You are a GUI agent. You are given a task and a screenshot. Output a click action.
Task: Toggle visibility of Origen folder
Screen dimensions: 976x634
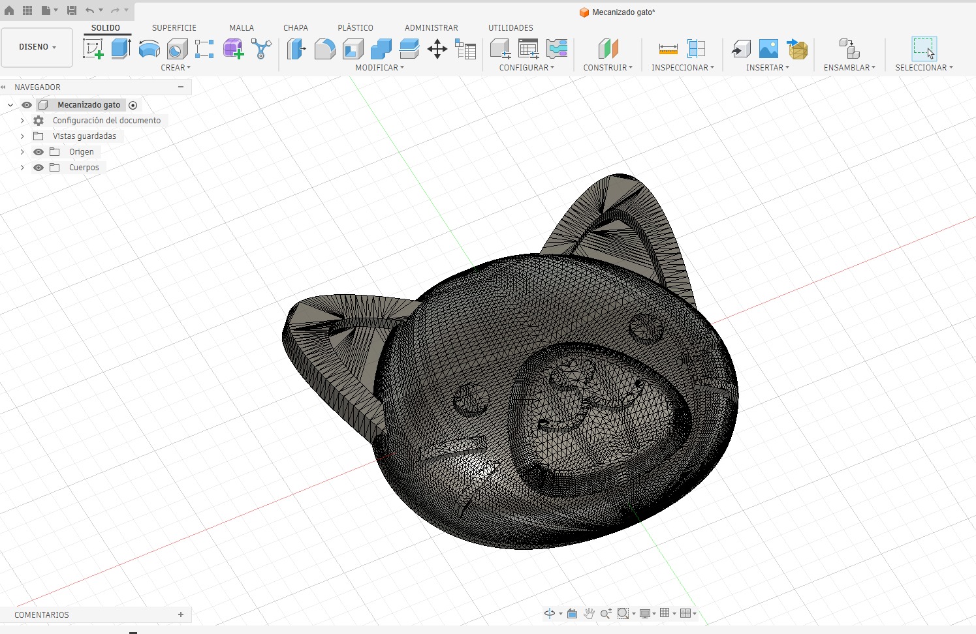click(x=39, y=152)
